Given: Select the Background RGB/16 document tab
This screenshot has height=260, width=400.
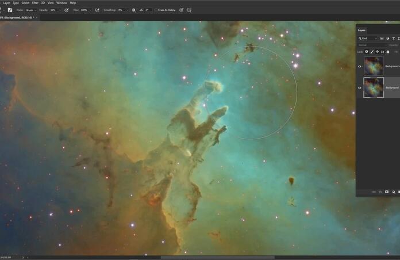Looking at the screenshot, I should pos(17,18).
